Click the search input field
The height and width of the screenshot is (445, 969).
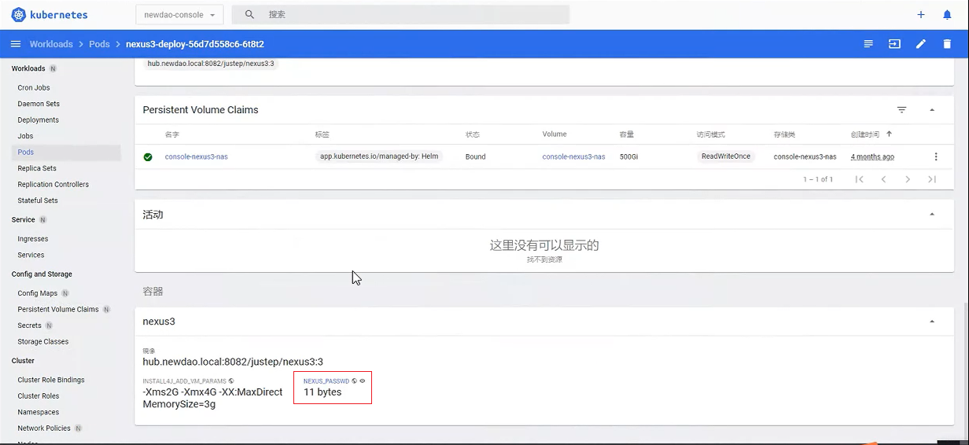(x=409, y=15)
